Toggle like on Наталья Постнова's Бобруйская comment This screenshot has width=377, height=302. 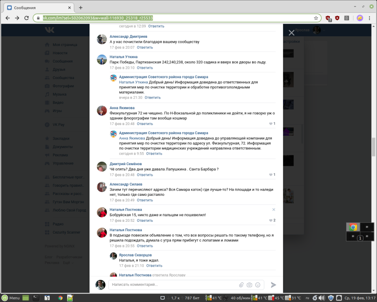(x=271, y=221)
